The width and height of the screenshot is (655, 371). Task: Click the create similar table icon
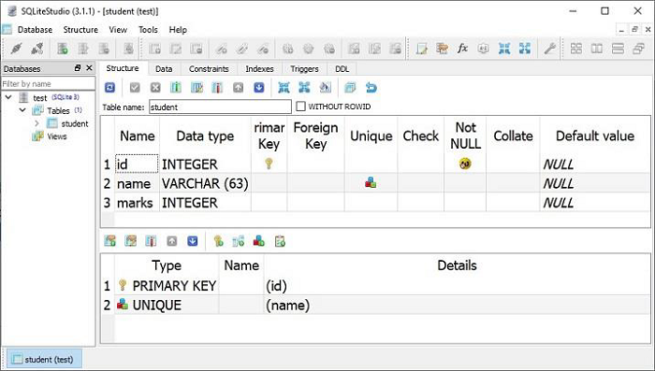pos(350,87)
